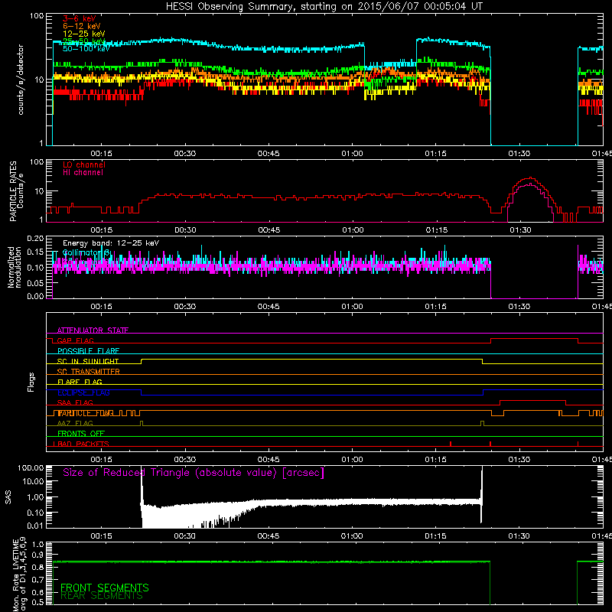Click the HESSI Observing Summary title text

tap(324, 7)
